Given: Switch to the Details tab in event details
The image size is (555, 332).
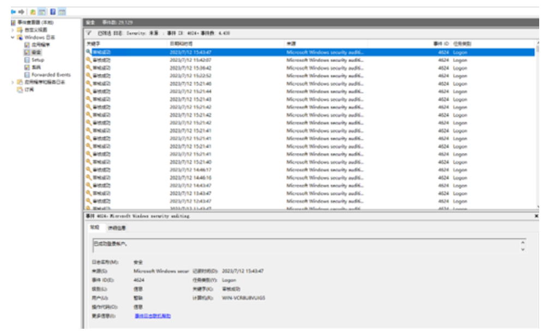Looking at the screenshot, I should coord(116,228).
